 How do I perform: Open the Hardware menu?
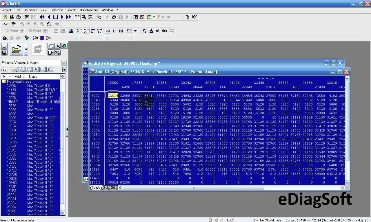point(30,10)
